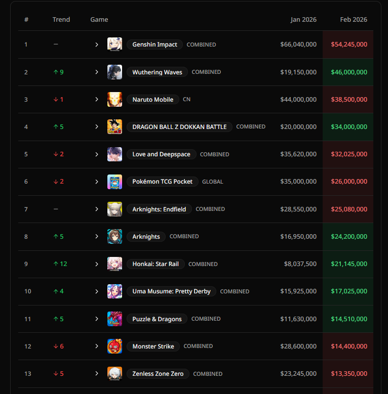The width and height of the screenshot is (388, 394).
Task: Expand the Uma Musume row chevron
Action: coord(97,291)
